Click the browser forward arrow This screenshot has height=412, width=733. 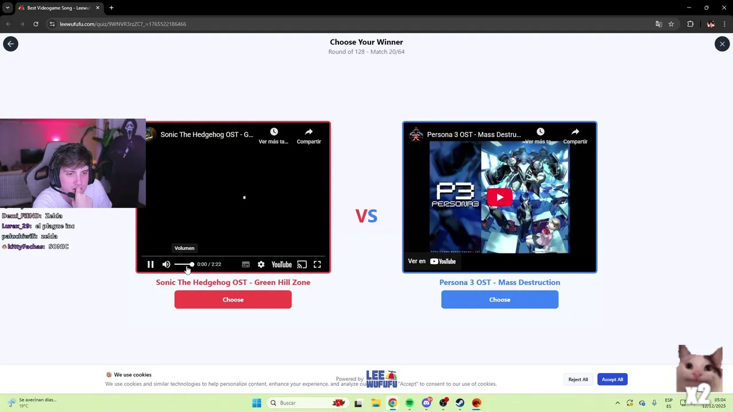[22, 24]
